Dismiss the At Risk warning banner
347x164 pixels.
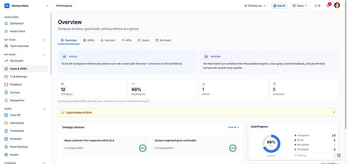[334, 112]
